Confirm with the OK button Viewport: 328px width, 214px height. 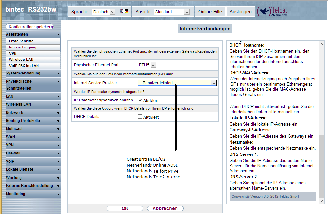(125, 208)
